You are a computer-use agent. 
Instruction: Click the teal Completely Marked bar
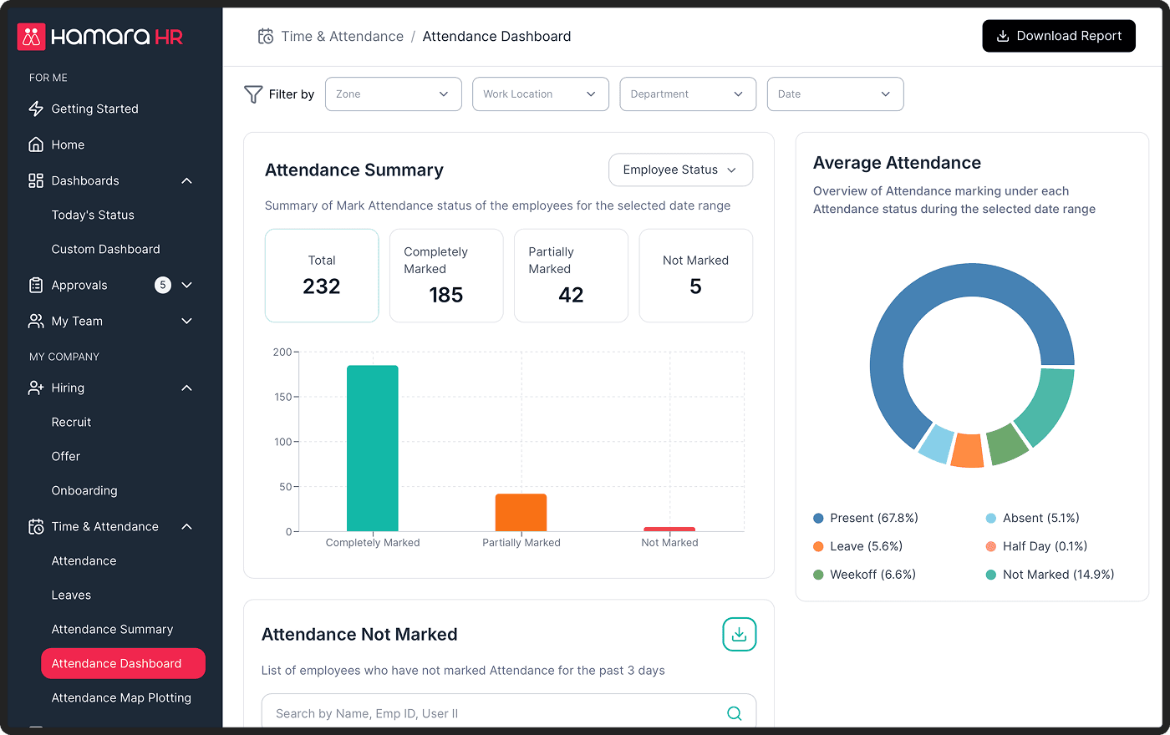(373, 449)
